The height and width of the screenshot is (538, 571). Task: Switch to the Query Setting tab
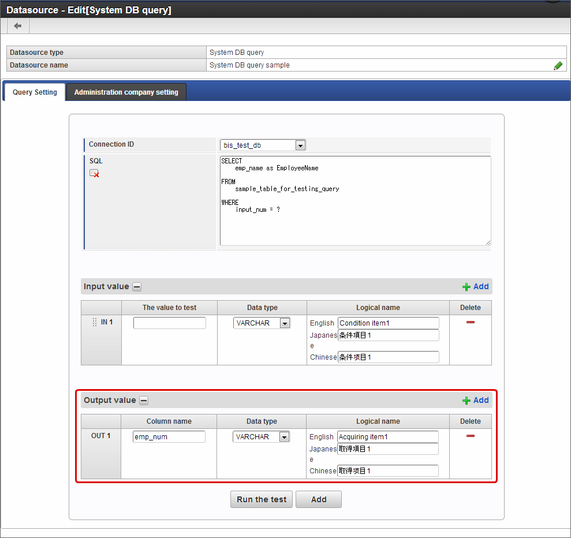pos(35,92)
